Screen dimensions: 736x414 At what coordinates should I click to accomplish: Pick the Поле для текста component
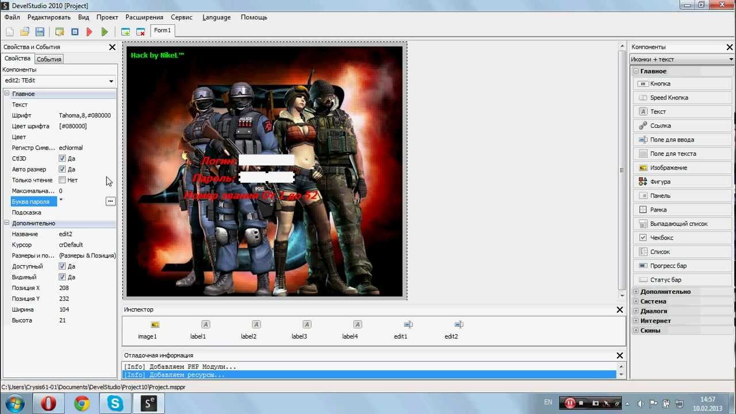pyautogui.click(x=684, y=154)
